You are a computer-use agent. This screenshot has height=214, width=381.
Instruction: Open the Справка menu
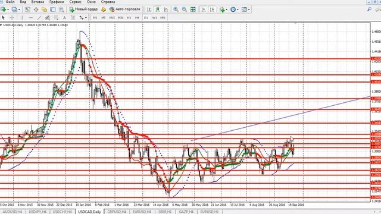[x=108, y=2]
